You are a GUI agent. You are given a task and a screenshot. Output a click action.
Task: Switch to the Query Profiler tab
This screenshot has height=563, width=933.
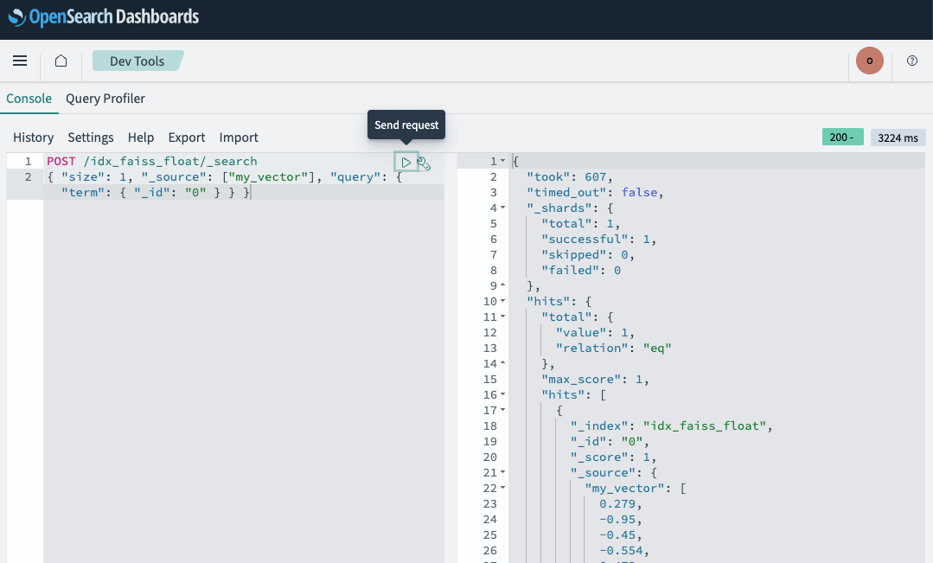click(105, 99)
